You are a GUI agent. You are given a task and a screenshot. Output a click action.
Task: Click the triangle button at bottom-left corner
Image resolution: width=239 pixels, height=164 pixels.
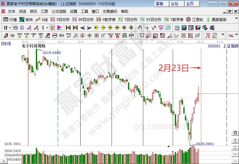[4, 161]
